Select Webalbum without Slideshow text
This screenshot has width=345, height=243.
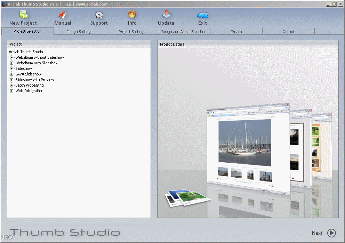point(40,57)
